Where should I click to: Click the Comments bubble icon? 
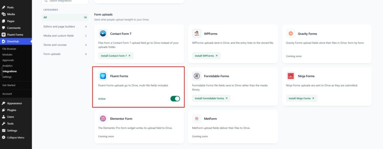4,28
